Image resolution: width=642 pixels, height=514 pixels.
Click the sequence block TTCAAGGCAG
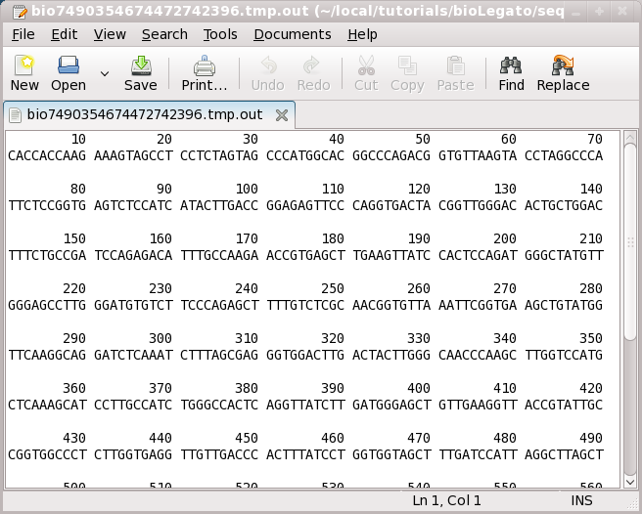(x=47, y=355)
